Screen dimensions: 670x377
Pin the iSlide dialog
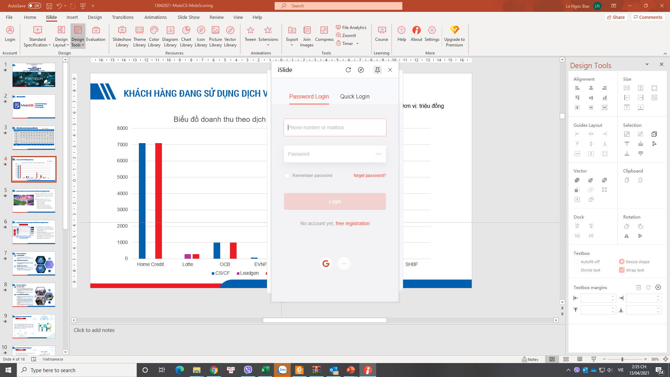pos(377,70)
